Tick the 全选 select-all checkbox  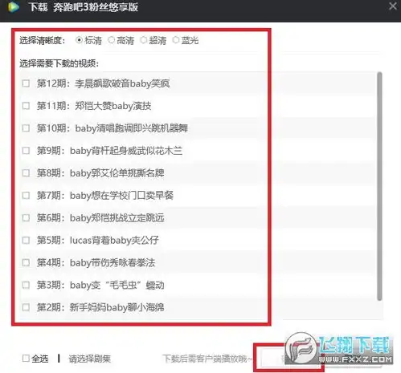click(26, 359)
